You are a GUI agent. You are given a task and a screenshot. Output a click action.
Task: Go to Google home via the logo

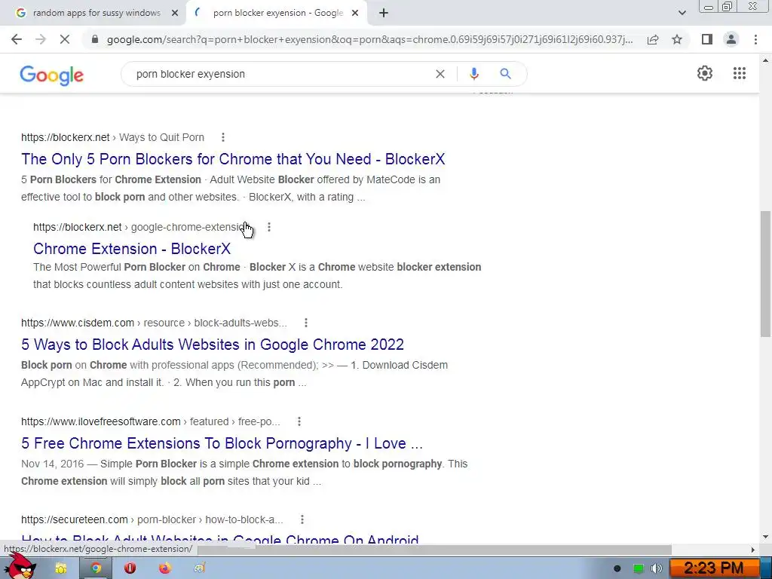point(52,75)
